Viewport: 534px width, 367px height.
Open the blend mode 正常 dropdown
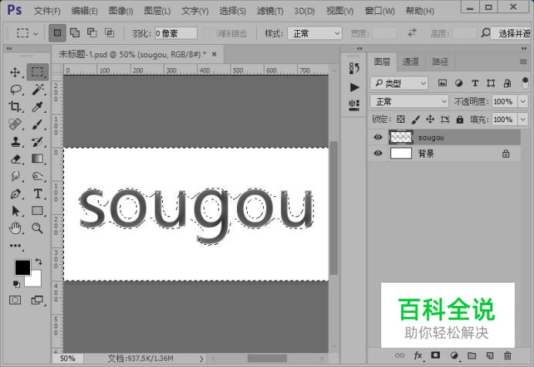point(409,101)
